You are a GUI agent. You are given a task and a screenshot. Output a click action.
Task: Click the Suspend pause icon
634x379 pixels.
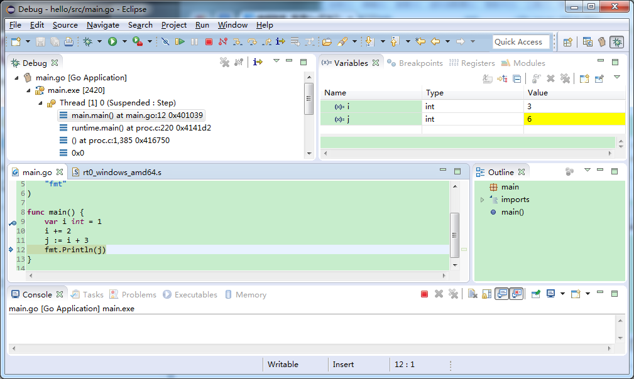(195, 41)
